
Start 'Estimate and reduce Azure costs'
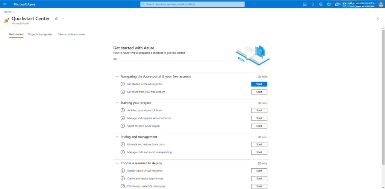click(x=259, y=144)
